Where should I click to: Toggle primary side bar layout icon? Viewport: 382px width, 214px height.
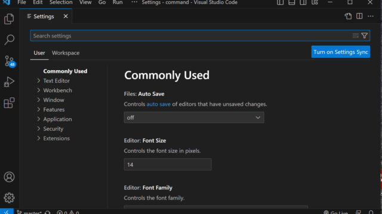point(280,2)
